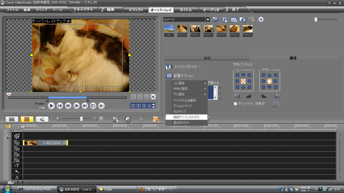Click the timeline zoom slider handle
Screen dimensions: 344x193
point(81,119)
